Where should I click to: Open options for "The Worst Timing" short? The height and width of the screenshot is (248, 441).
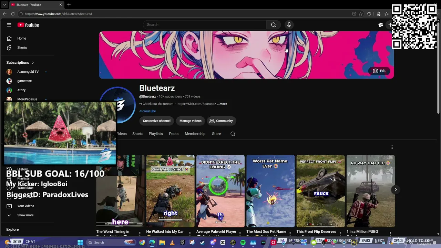click(x=140, y=234)
